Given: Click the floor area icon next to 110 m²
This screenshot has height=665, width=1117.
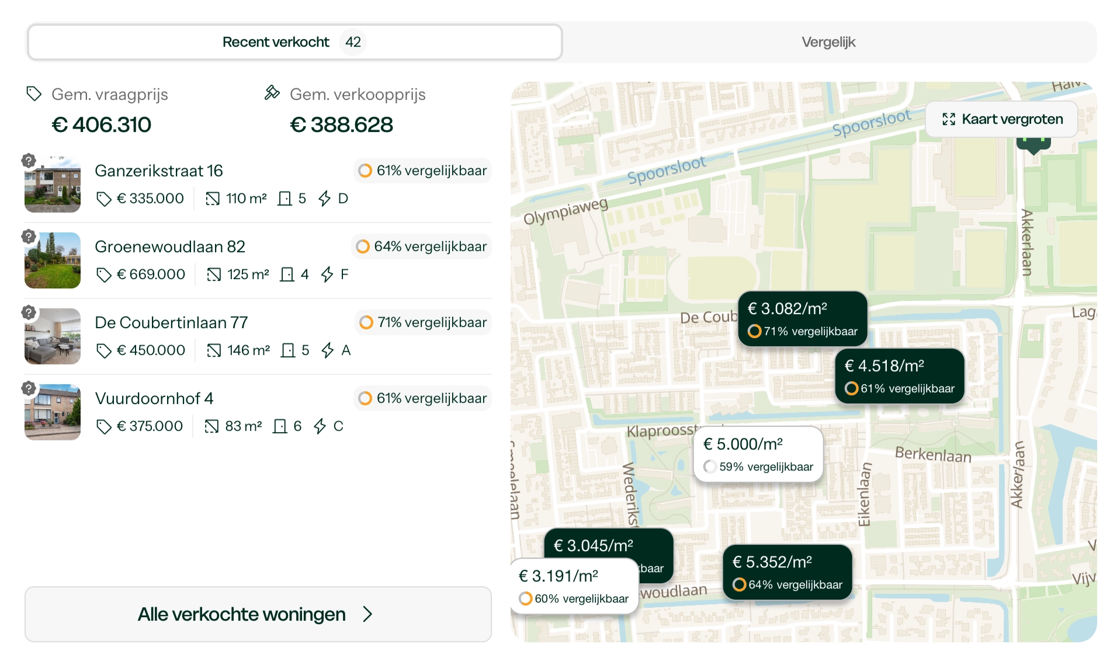Looking at the screenshot, I should point(213,199).
